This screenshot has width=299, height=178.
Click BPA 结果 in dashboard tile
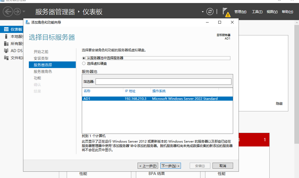point(157,174)
